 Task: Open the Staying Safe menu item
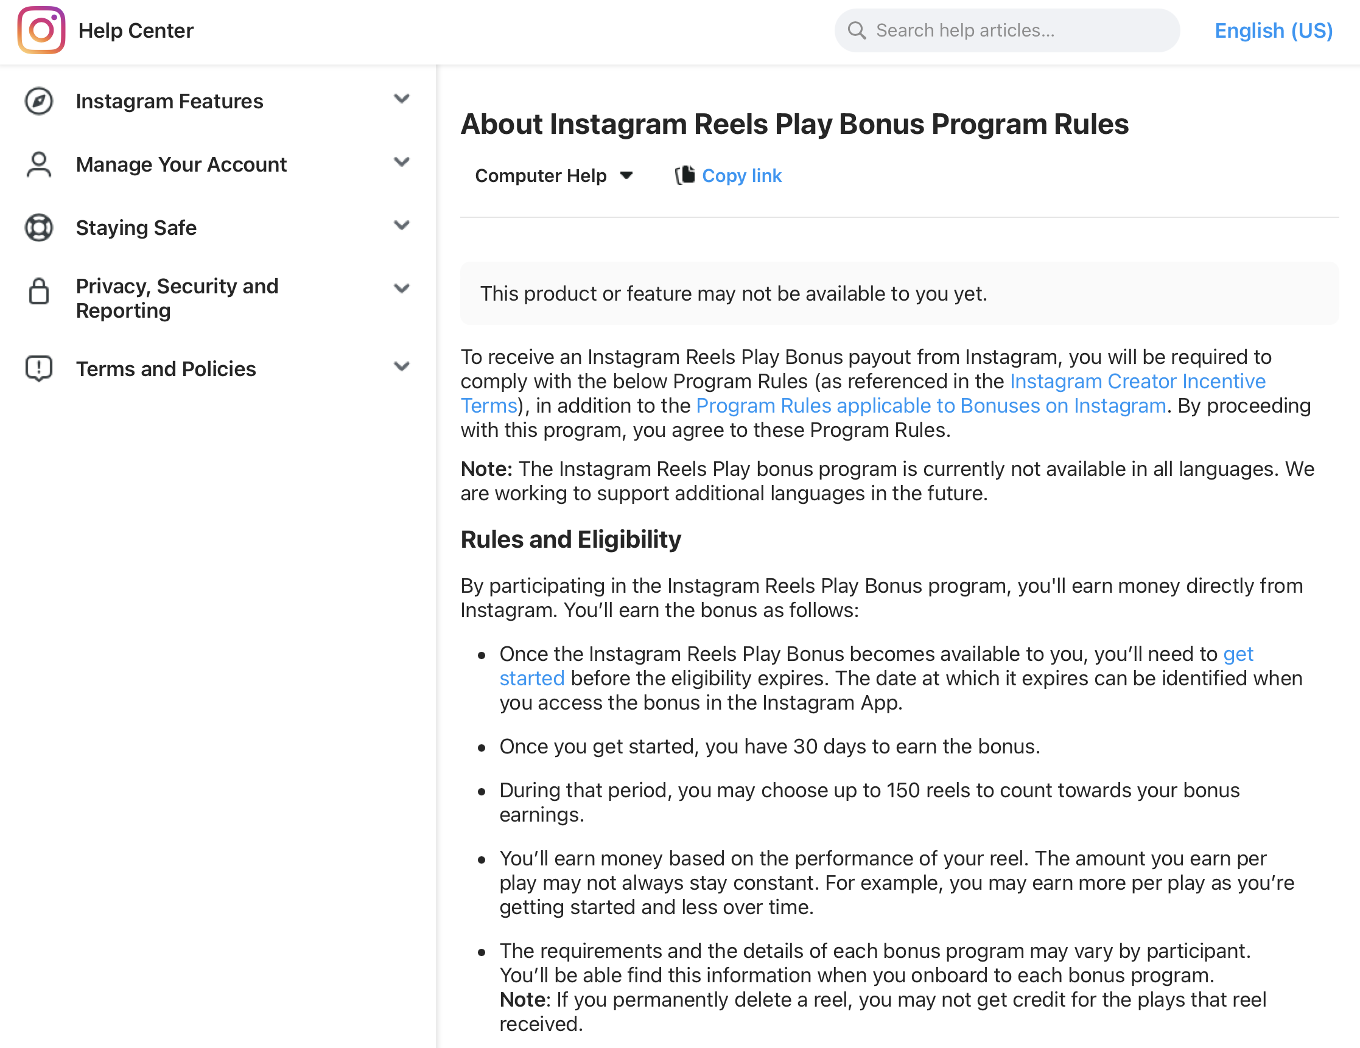pyautogui.click(x=136, y=228)
